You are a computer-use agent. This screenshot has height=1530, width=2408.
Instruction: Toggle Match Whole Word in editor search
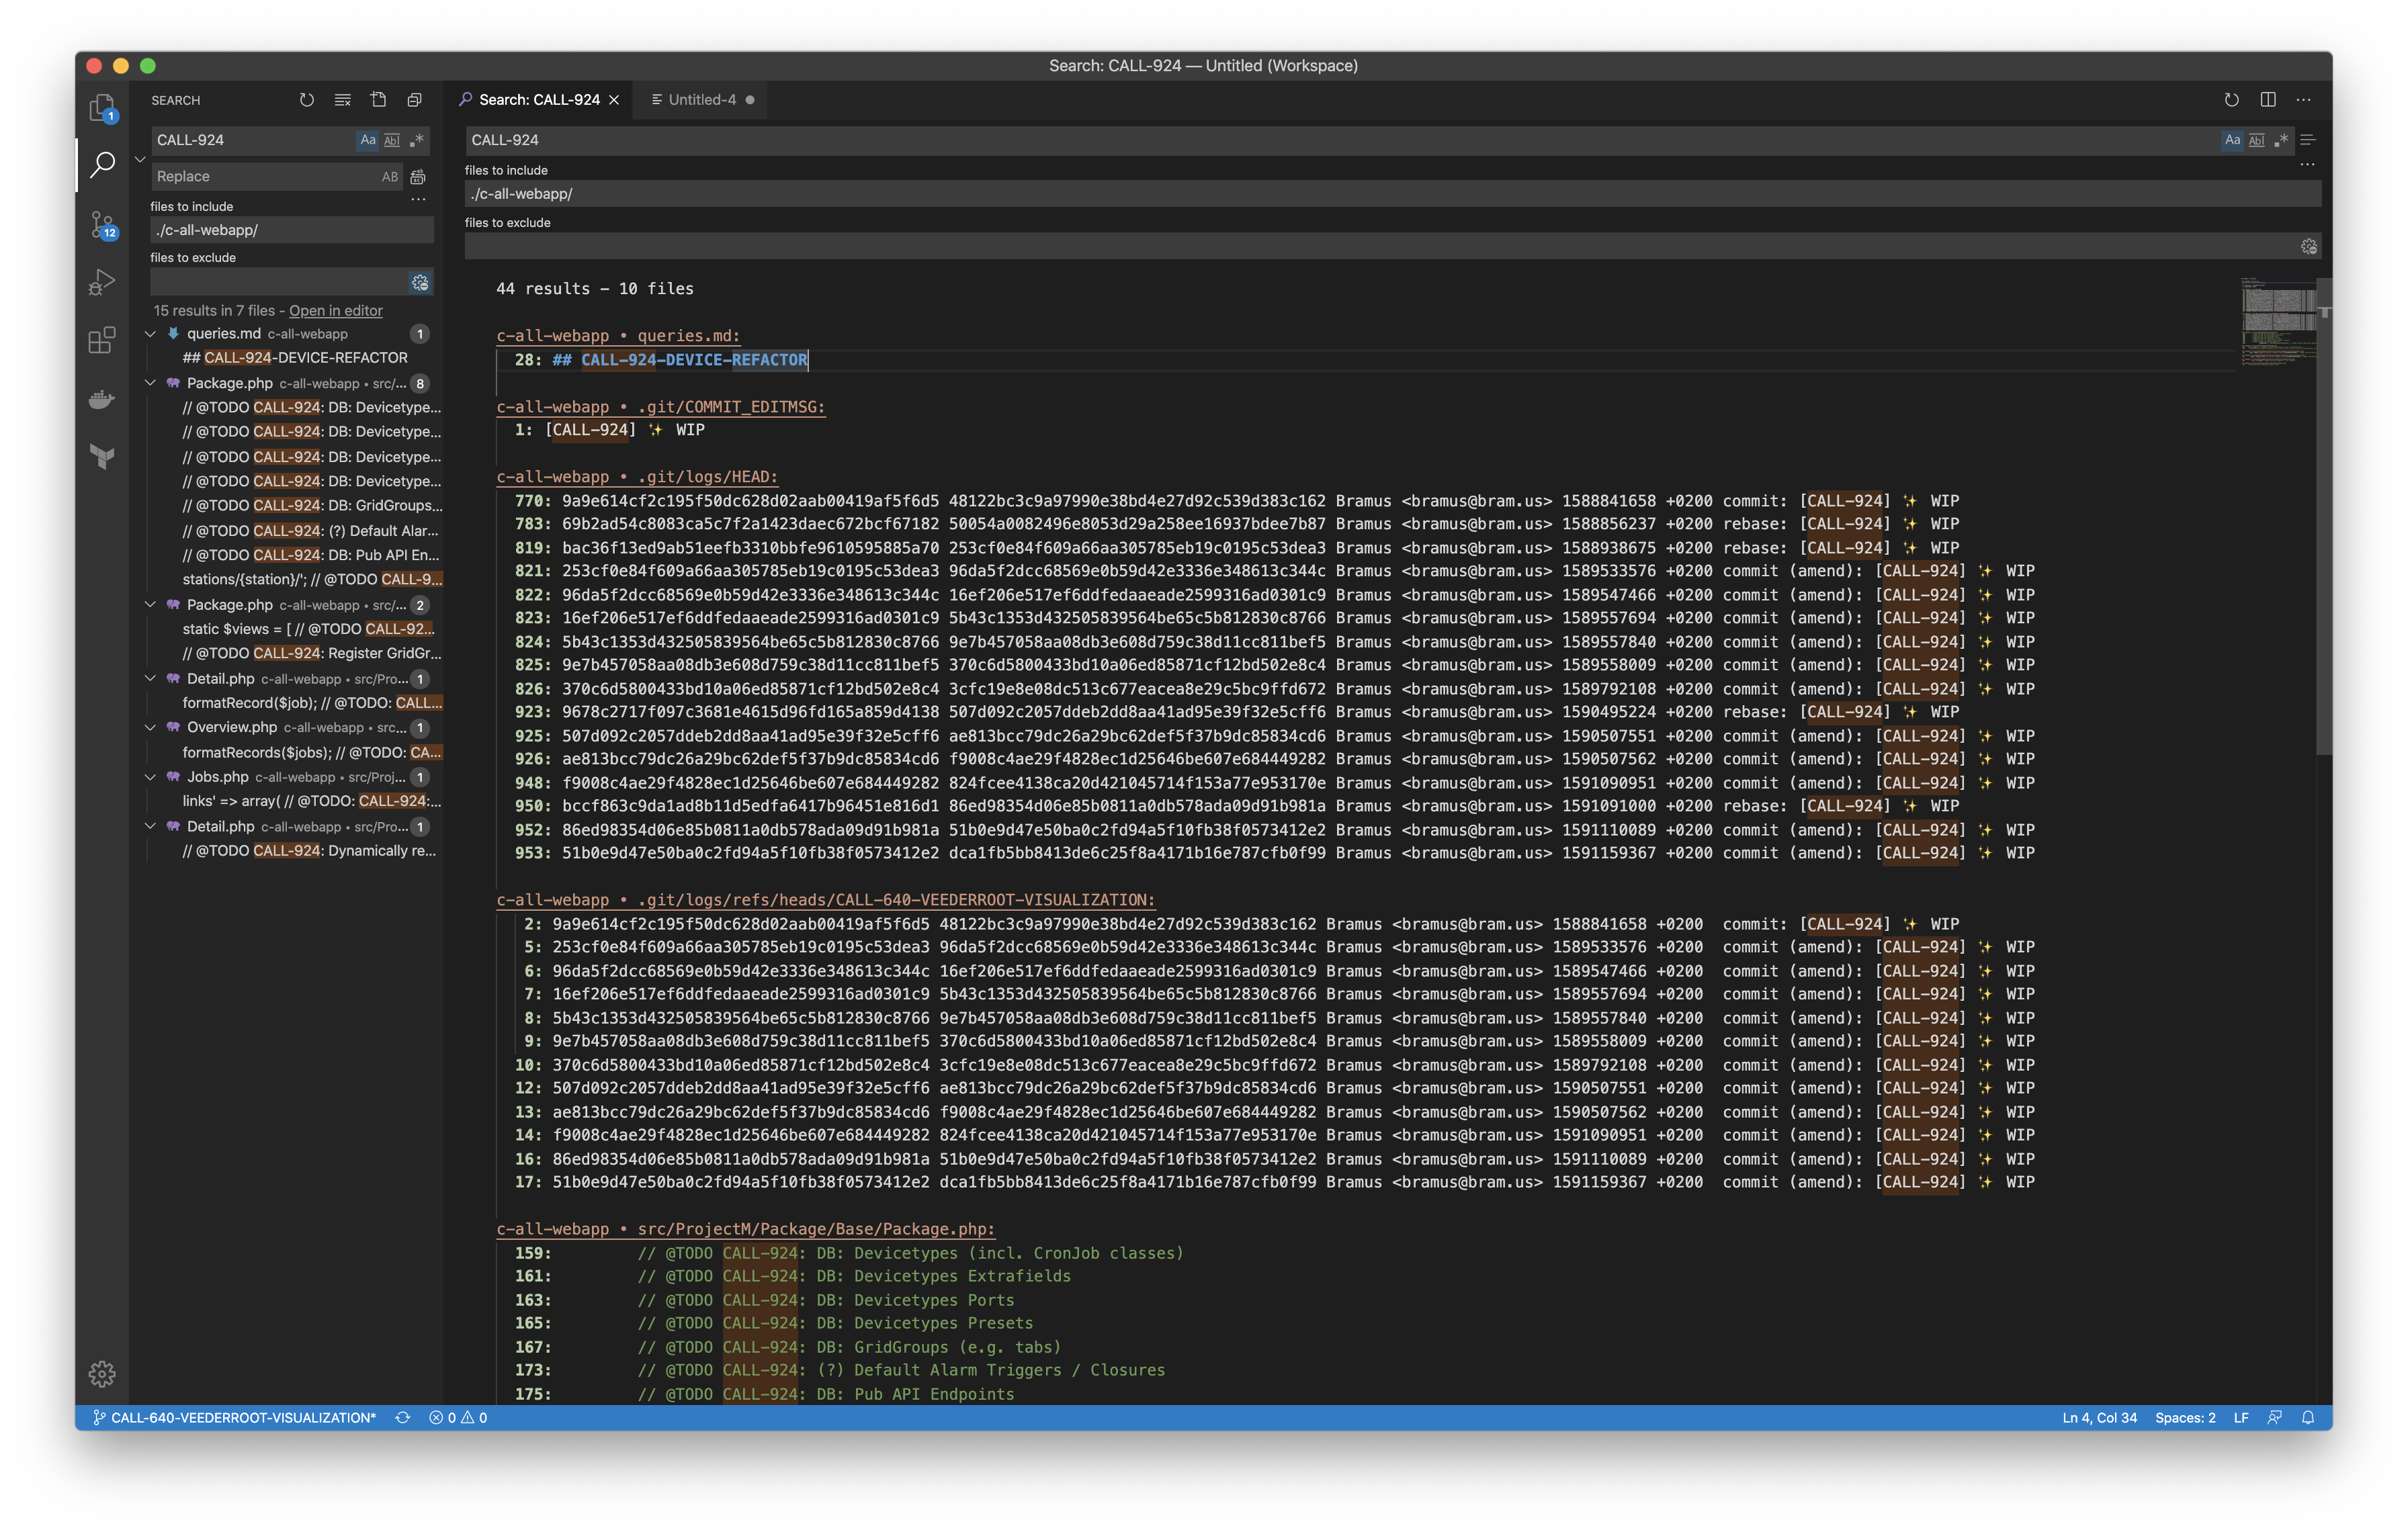coord(2257,140)
